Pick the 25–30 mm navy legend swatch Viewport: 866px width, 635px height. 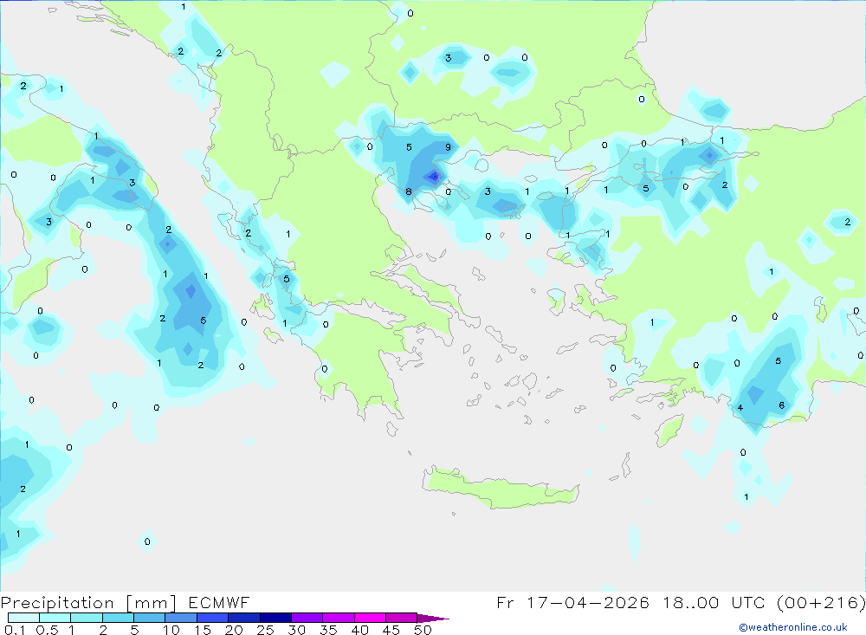275,618
